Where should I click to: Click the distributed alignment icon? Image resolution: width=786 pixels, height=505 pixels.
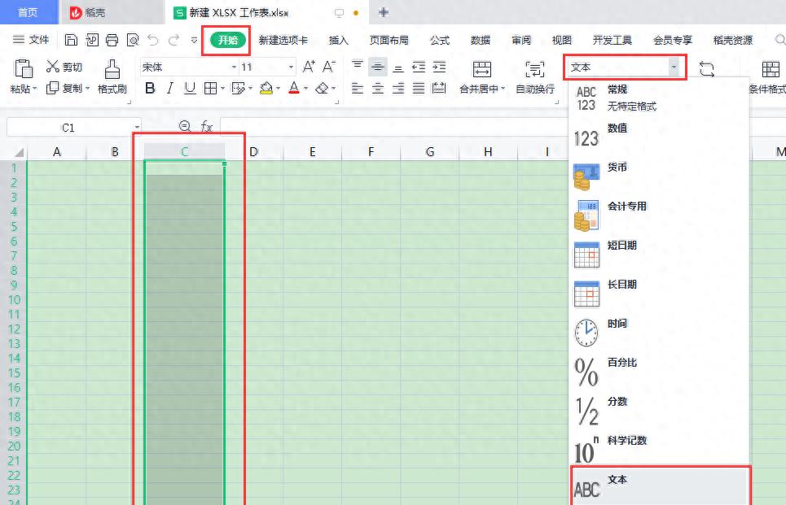pyautogui.click(x=439, y=89)
